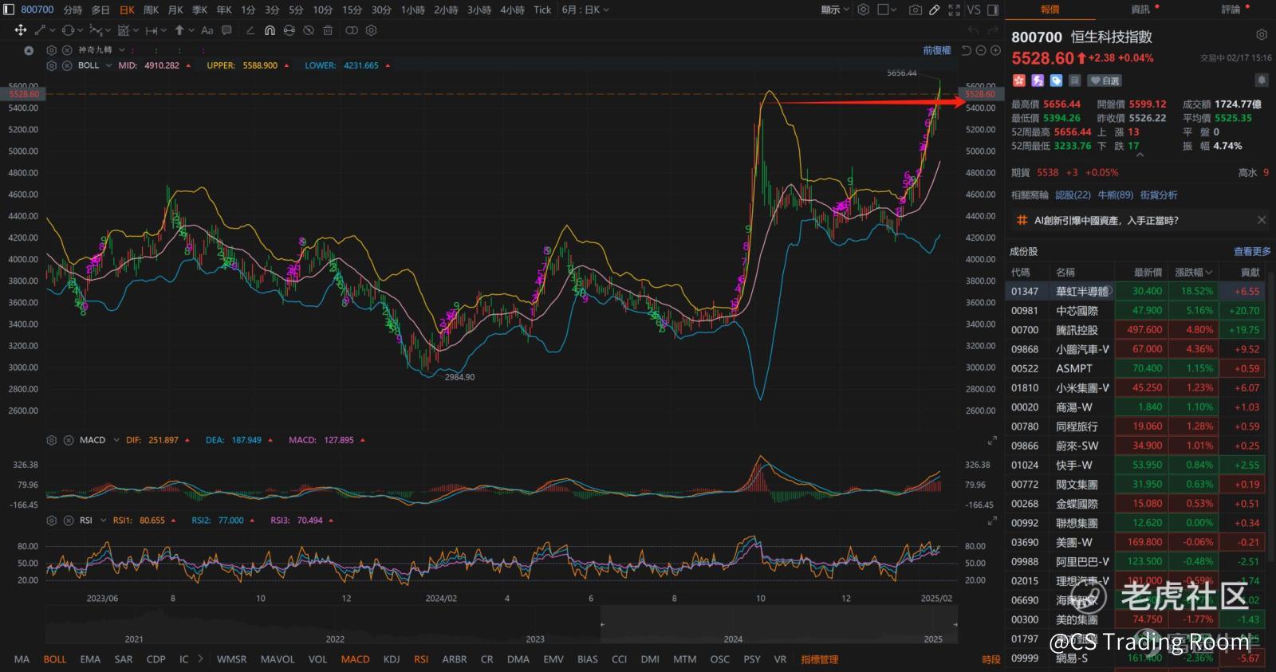Open the 6月:日K range dropdown
1276x672 pixels.
click(x=585, y=10)
